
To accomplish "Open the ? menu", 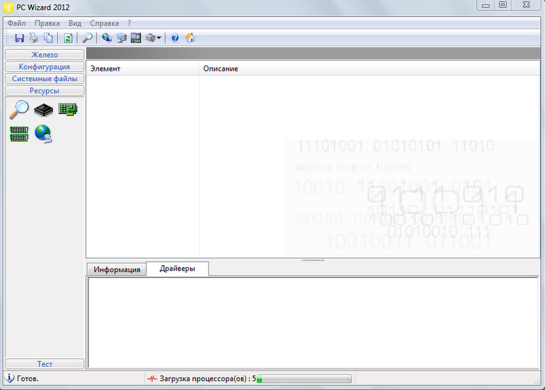I will pos(129,23).
